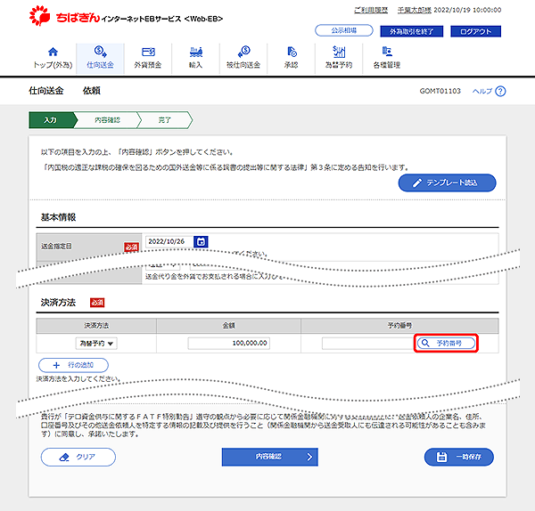Select the 仕向送金 remittance menu
The height and width of the screenshot is (511, 535).
click(100, 58)
